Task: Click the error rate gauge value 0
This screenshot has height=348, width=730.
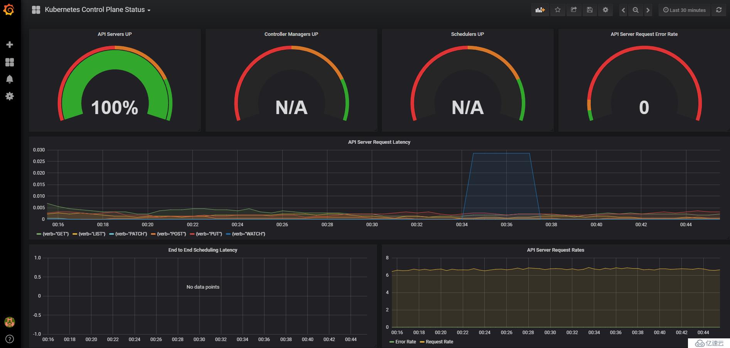Action: [644, 108]
